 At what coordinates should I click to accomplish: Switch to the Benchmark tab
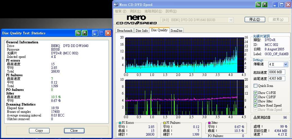pos(125,31)
